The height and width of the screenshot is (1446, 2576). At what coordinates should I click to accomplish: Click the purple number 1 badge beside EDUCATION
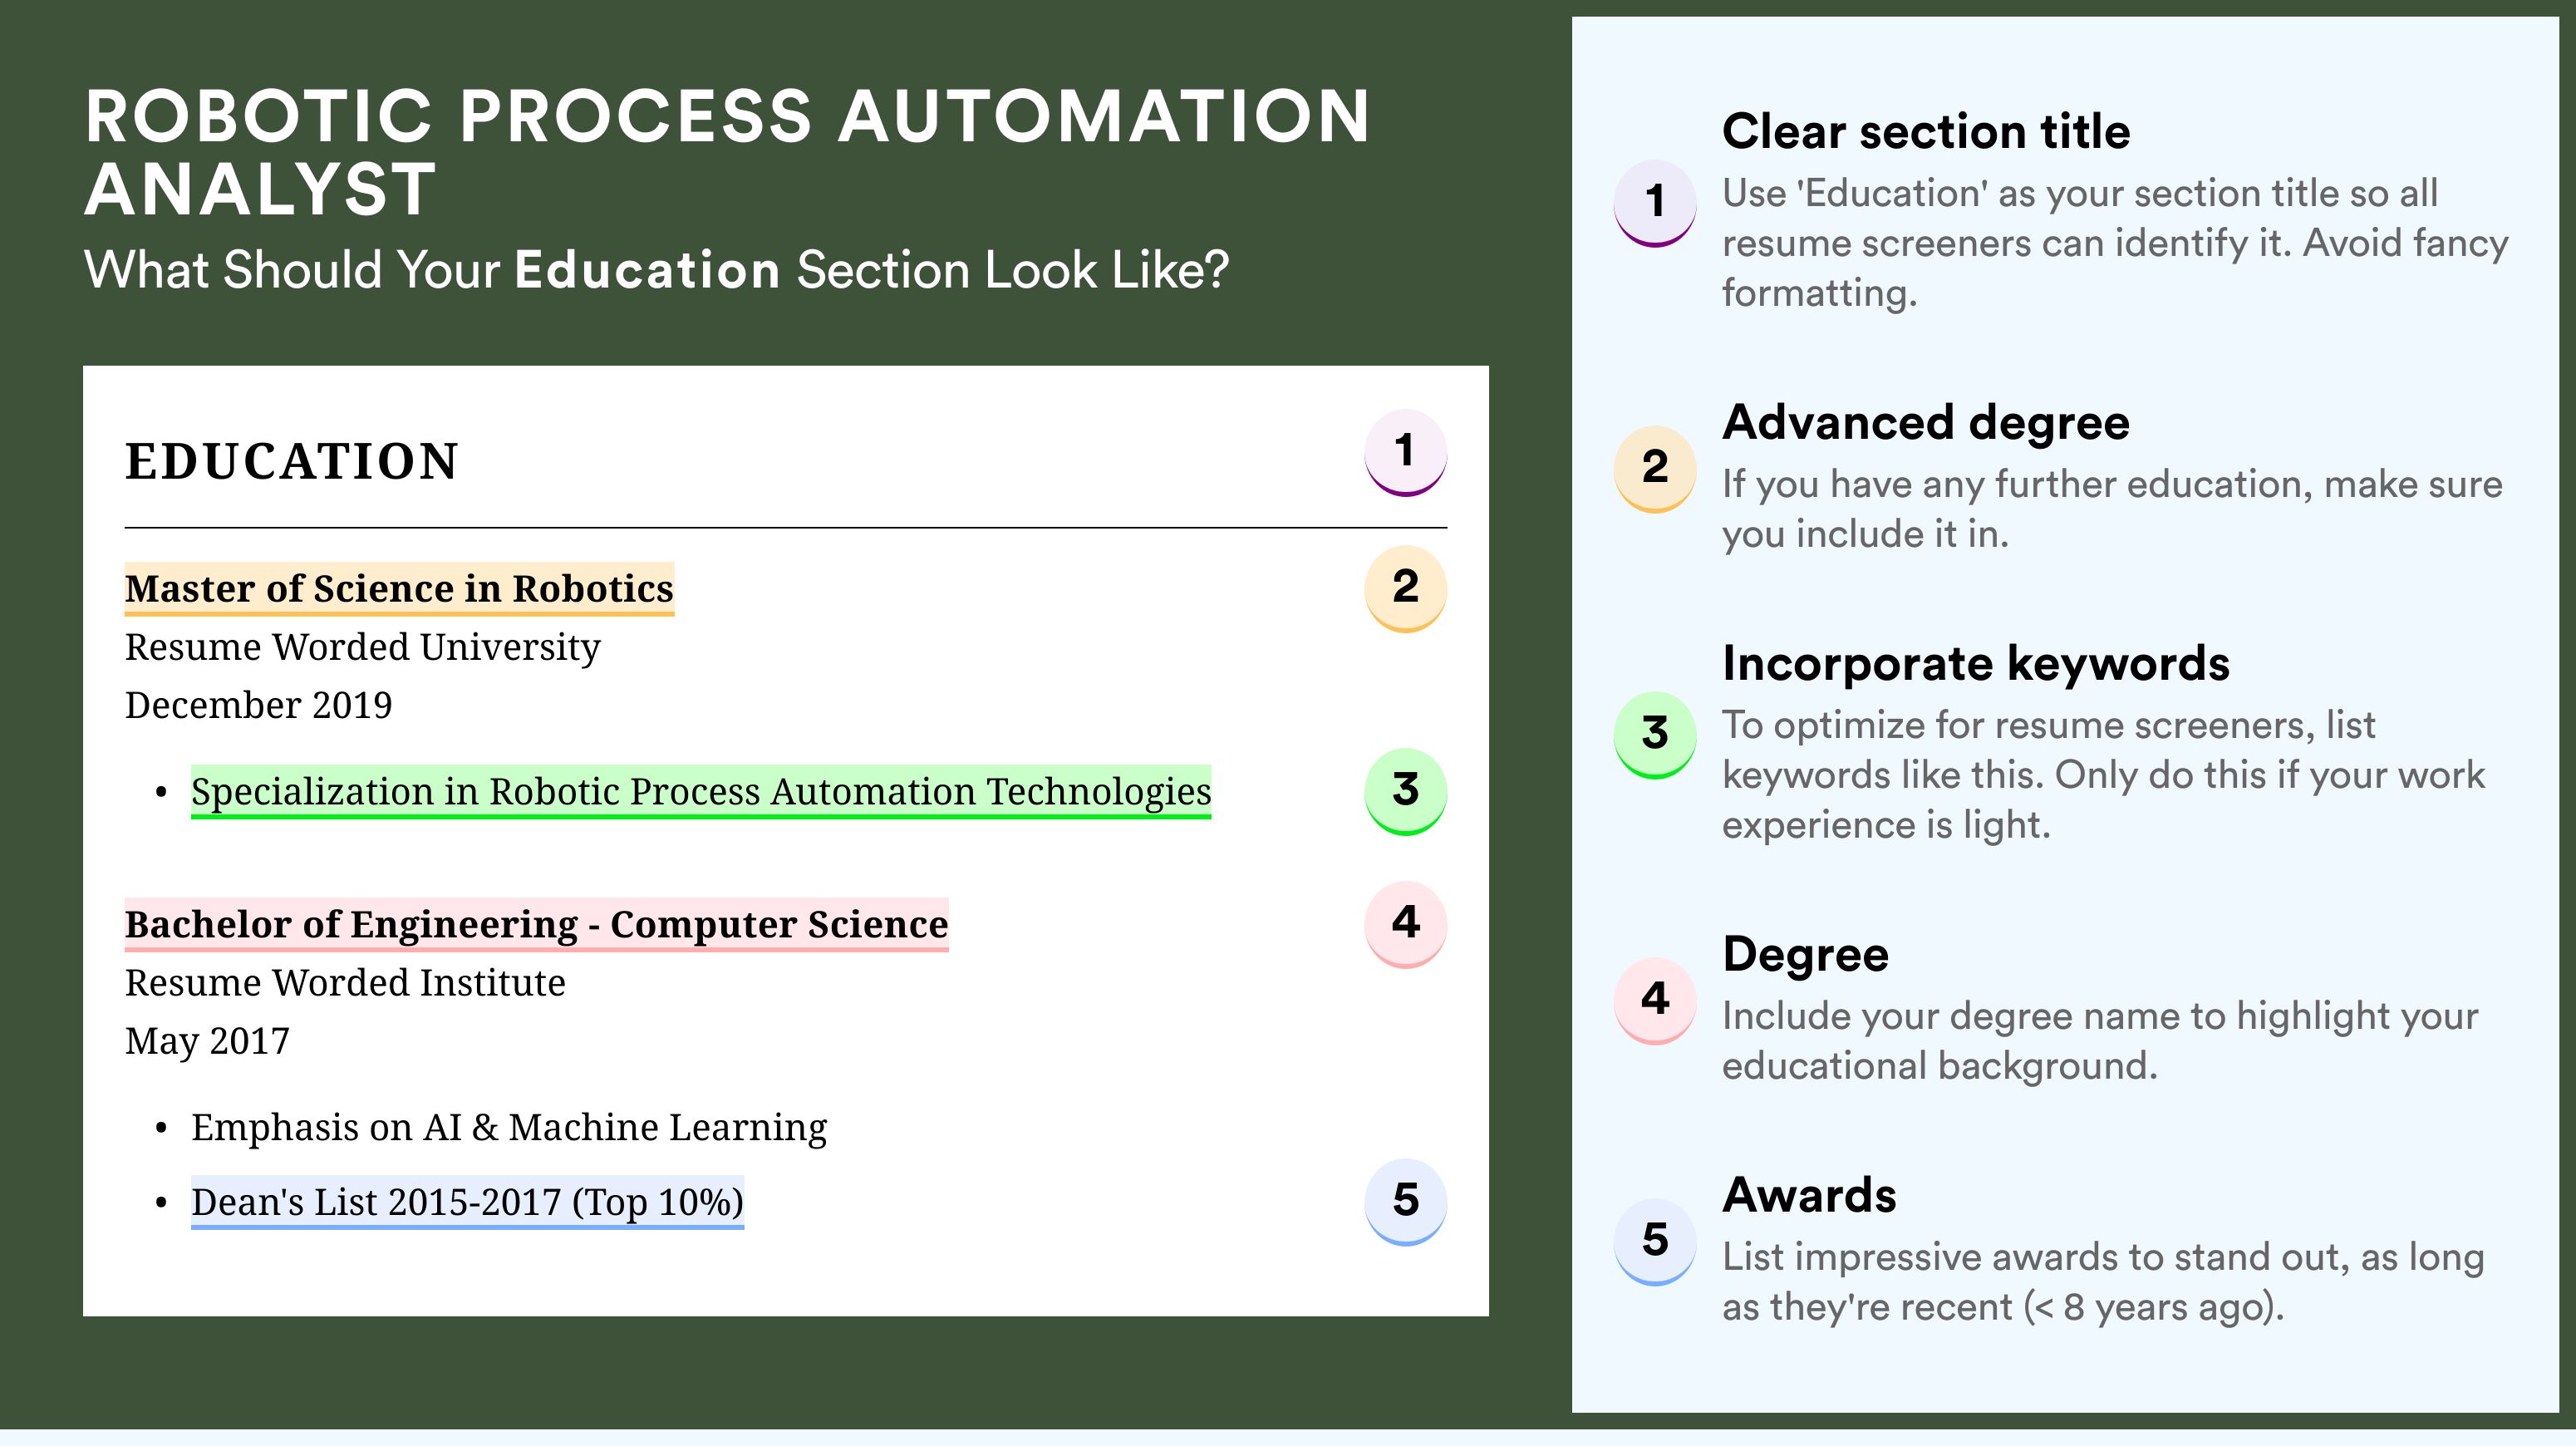tap(1405, 452)
